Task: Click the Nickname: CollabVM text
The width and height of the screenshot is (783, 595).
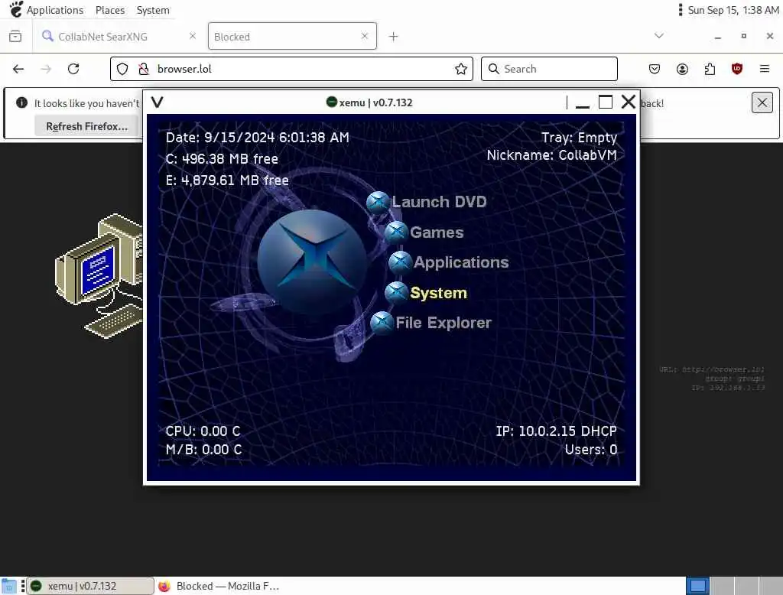Action: 552,155
